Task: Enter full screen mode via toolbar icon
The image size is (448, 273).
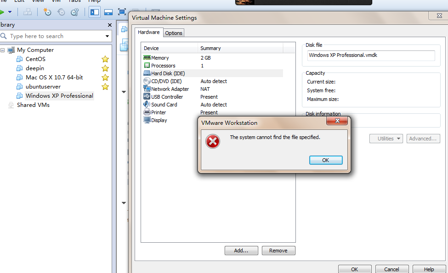Action: (122, 12)
